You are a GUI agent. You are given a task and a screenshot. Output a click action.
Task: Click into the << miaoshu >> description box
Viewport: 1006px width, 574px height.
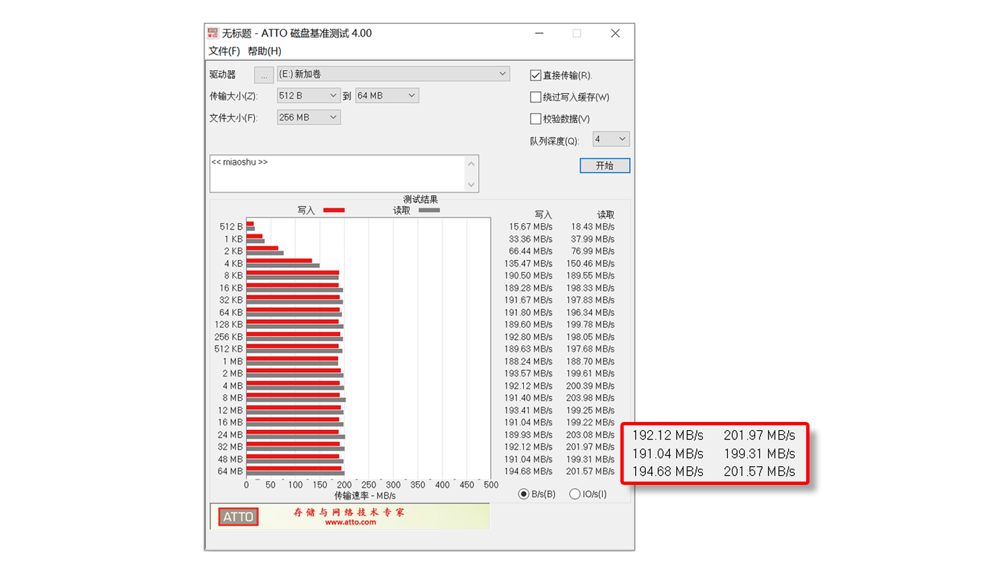click(337, 174)
